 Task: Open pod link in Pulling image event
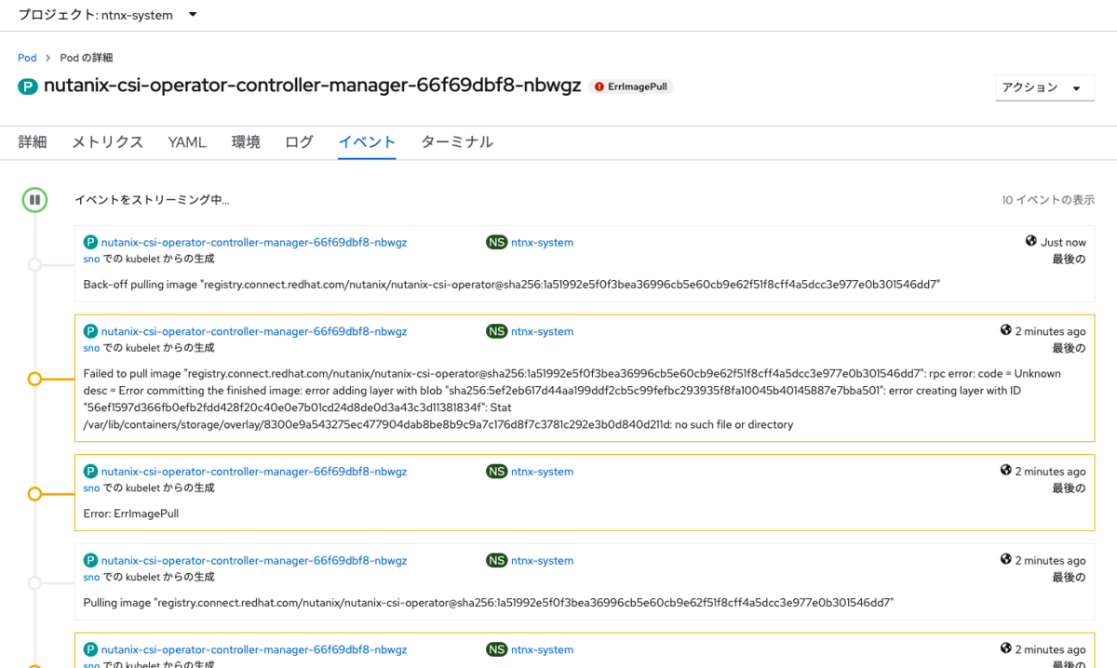[254, 561]
